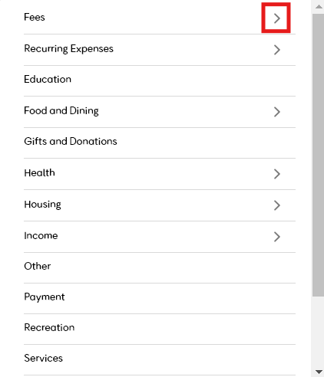Click the scrollbar up arrow
Image resolution: width=324 pixels, height=377 pixels.
(x=319, y=7)
